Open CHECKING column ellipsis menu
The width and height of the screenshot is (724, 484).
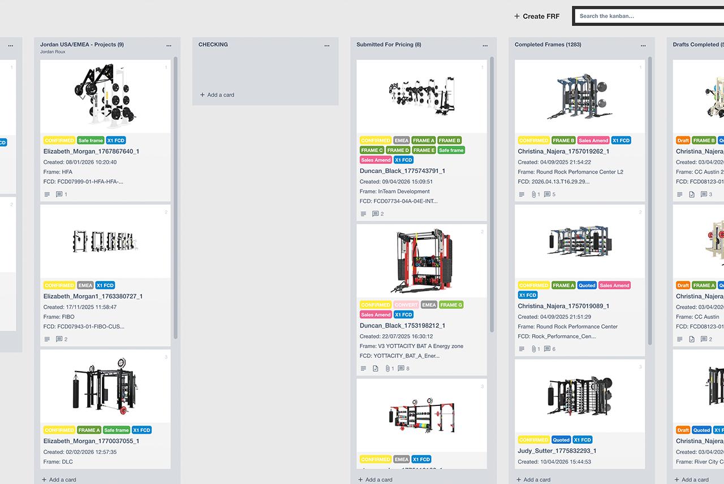click(327, 45)
